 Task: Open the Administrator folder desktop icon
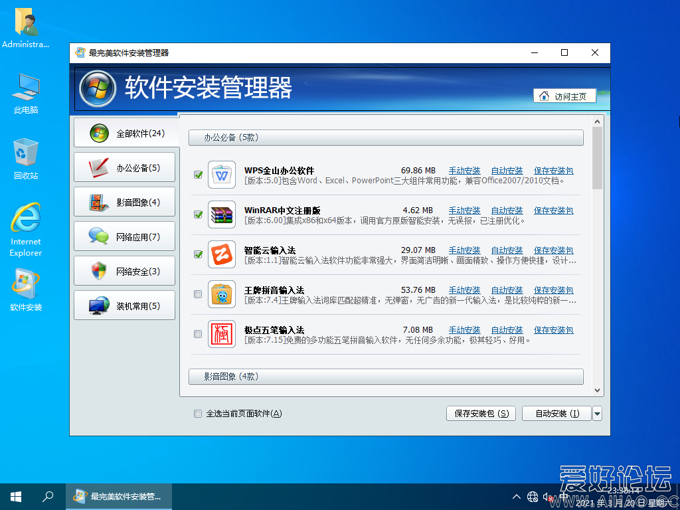(x=26, y=28)
